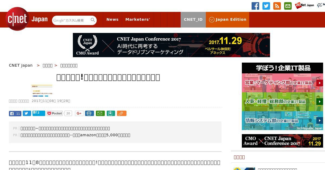Click the magnifier search icon

pyautogui.click(x=93, y=20)
